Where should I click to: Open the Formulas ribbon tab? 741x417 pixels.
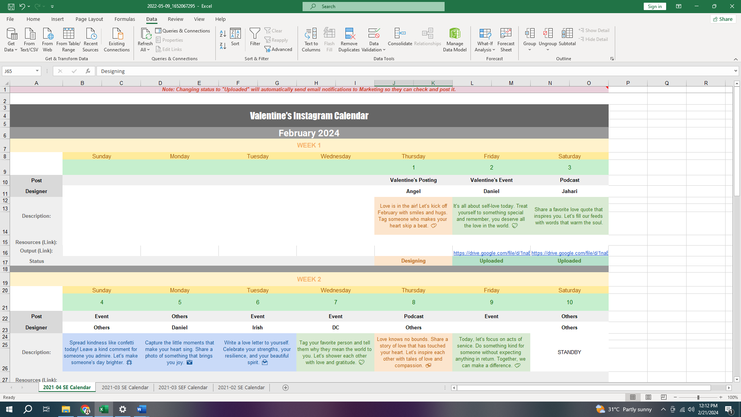pyautogui.click(x=125, y=19)
